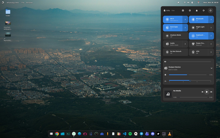Expand the Audio tile arrow
220x138 pixels.
point(185,44)
